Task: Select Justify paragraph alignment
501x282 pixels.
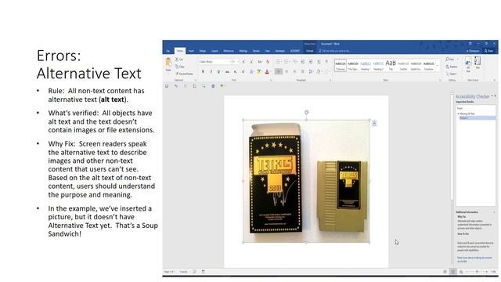Action: 303,71
